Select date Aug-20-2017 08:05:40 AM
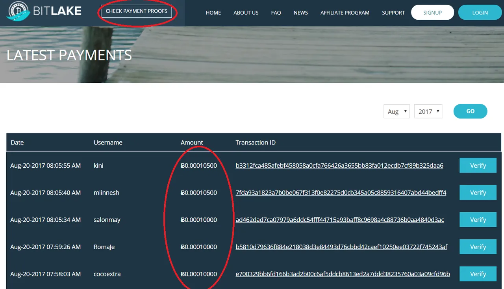504x289 pixels. point(46,193)
